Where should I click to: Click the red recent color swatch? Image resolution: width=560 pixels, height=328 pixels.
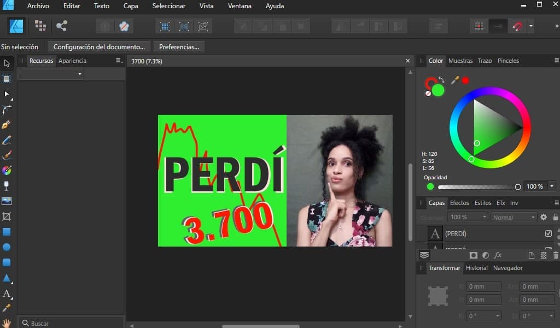465,80
